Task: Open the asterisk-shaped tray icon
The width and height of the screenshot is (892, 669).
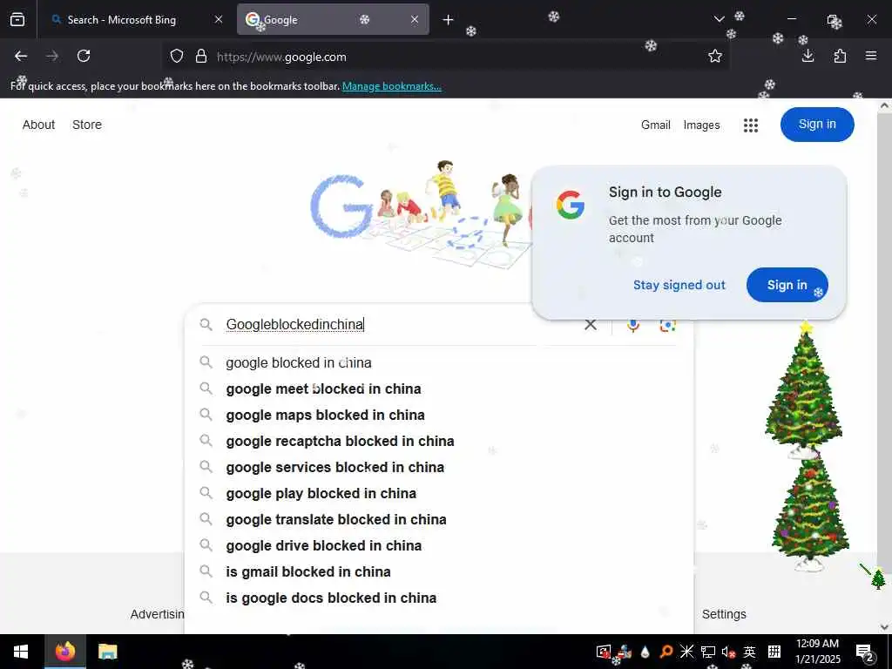Action: pos(687,652)
